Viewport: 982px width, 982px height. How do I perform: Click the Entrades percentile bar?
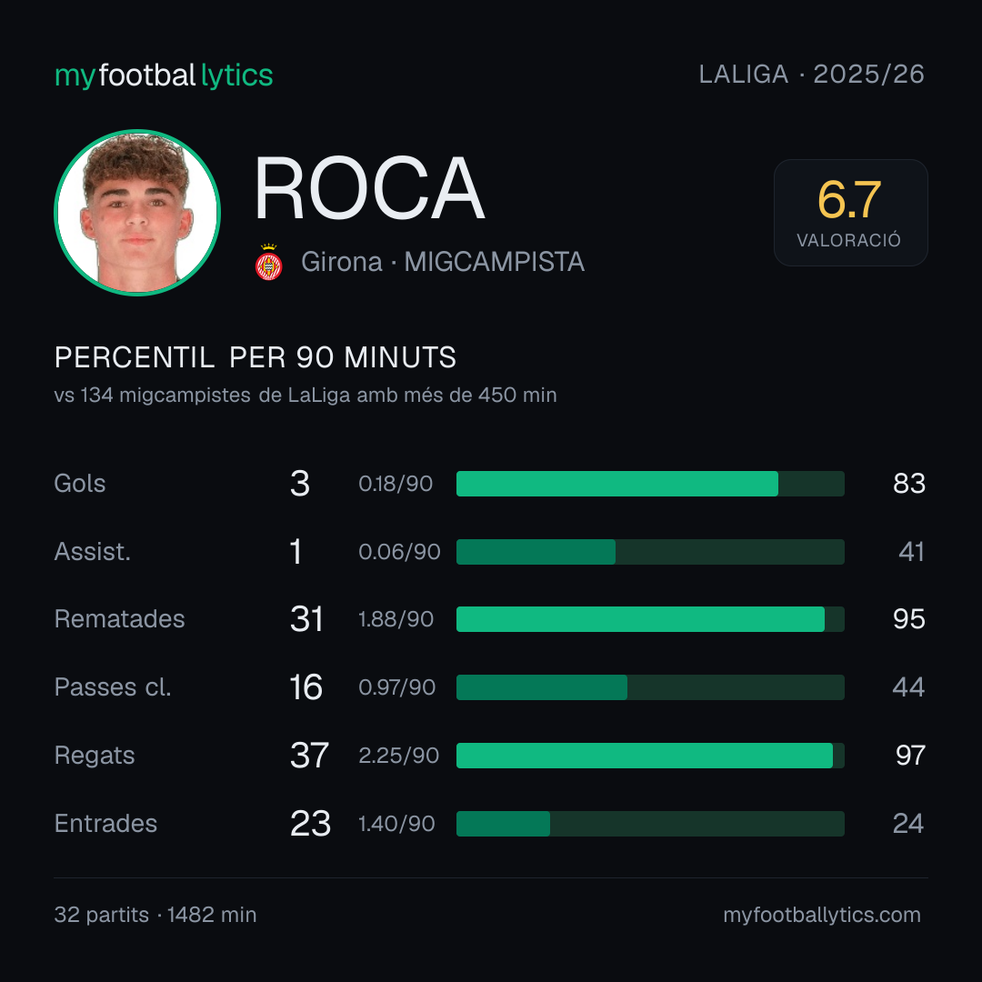point(650,824)
